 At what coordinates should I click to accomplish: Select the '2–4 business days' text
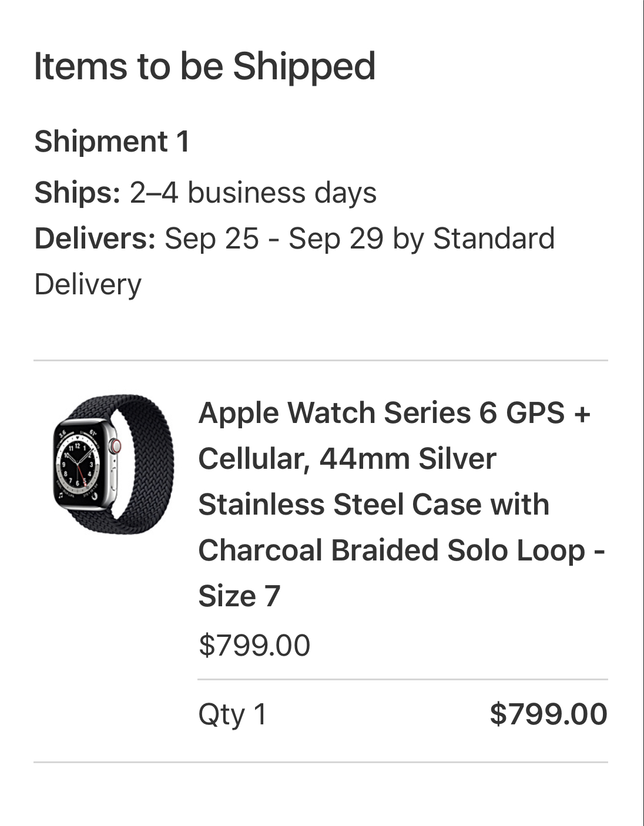[253, 193]
